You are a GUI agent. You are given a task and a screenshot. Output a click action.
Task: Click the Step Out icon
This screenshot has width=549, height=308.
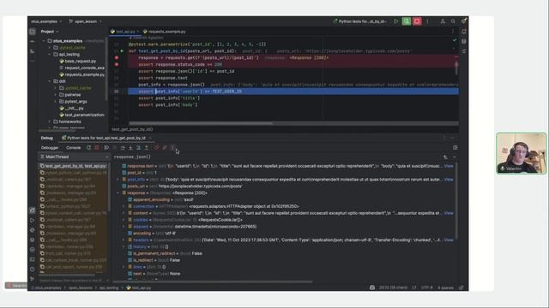tap(147, 148)
